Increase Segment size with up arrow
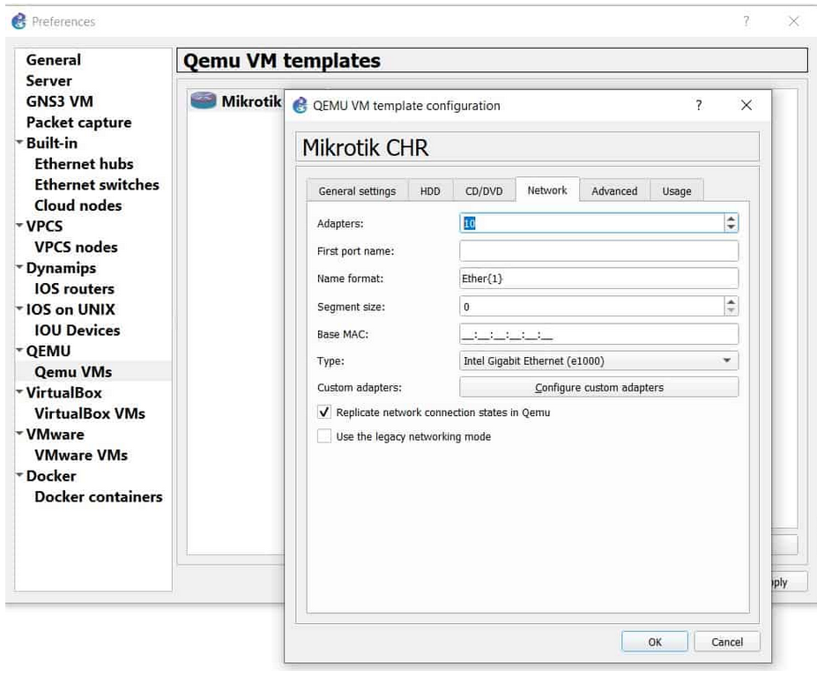 click(x=731, y=302)
